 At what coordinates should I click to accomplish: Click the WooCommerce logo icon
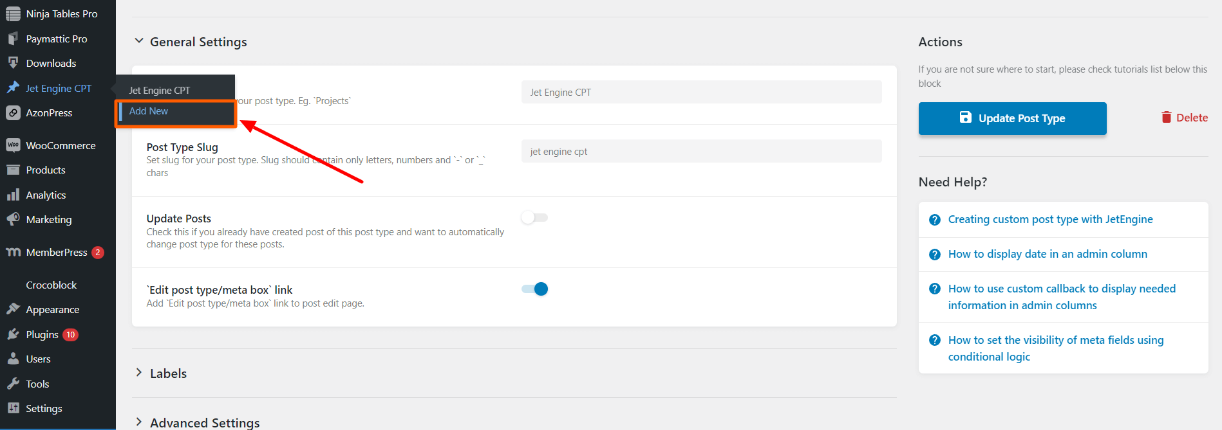13,145
